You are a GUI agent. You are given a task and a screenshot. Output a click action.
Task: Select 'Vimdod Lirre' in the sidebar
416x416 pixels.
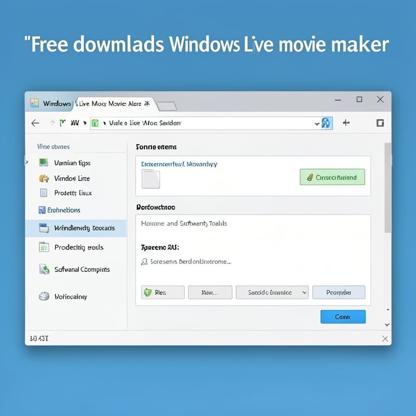coord(72,178)
